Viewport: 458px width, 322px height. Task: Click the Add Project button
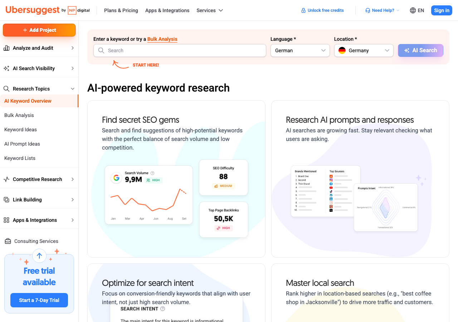[39, 30]
